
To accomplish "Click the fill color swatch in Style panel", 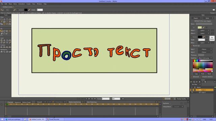I will pyautogui.click(x=199, y=28).
